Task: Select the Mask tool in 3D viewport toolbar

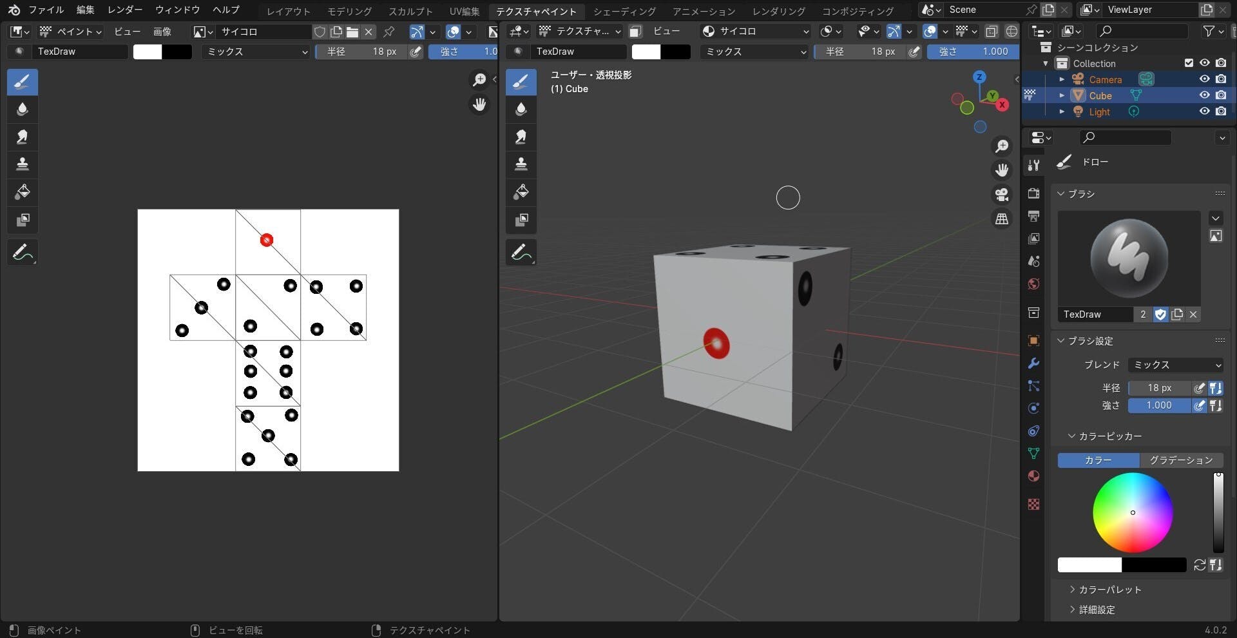Action: pyautogui.click(x=521, y=220)
